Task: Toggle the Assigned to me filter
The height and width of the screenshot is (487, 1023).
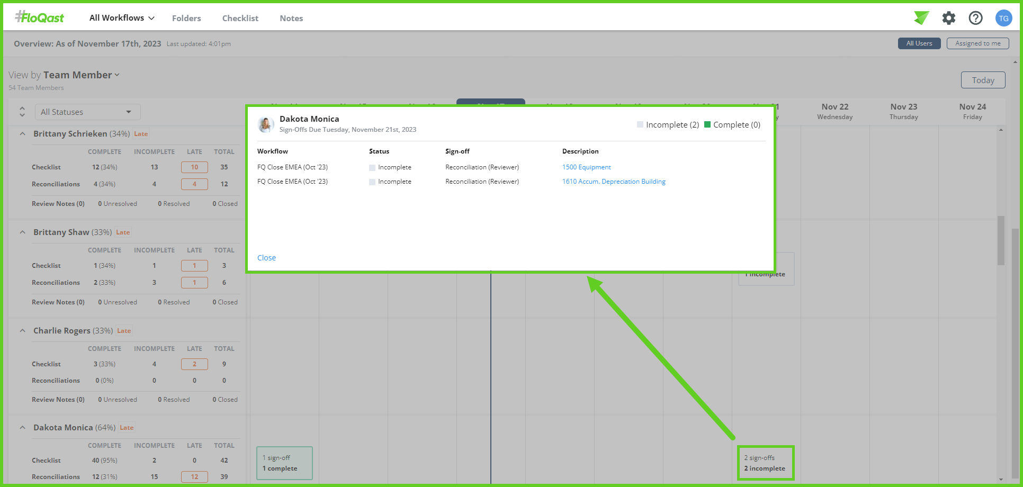Action: [977, 43]
